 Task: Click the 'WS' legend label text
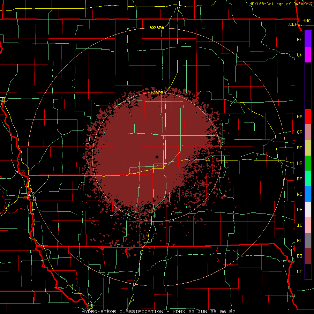[x=299, y=194]
